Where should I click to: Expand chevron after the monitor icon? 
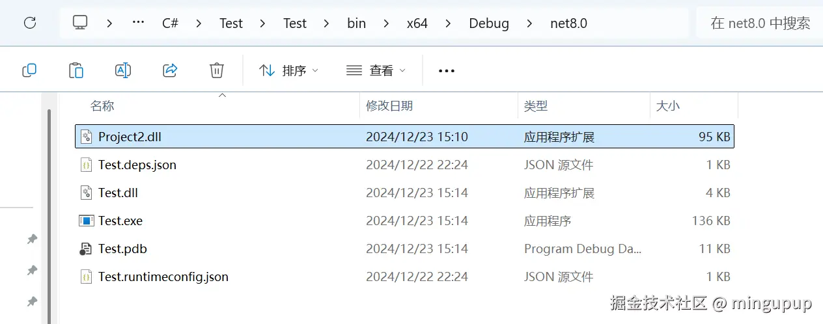tap(109, 23)
